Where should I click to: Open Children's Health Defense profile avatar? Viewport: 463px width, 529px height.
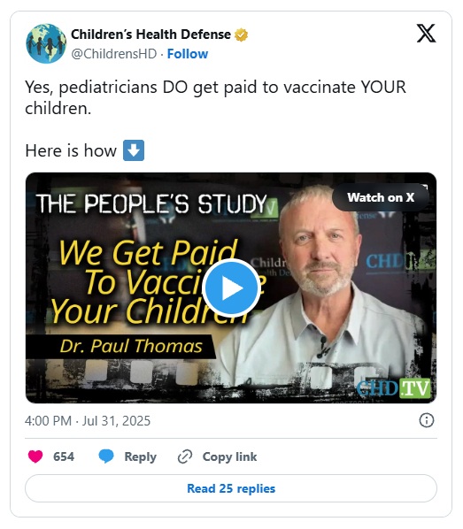pos(46,43)
